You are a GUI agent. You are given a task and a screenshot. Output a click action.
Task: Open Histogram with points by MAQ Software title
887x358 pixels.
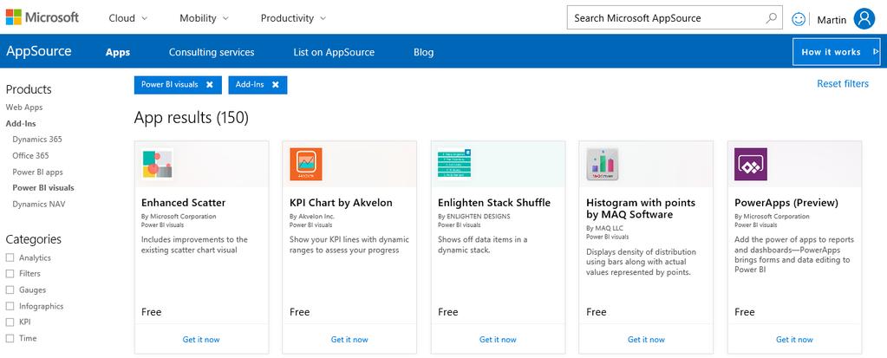click(641, 209)
